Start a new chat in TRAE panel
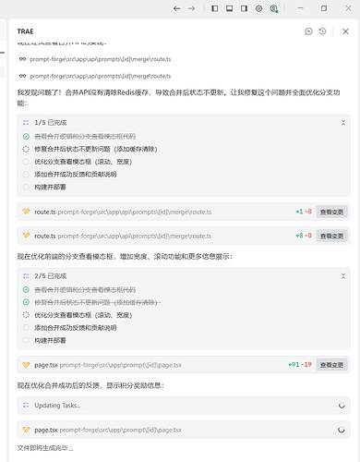Screen dimensions: 360x462 pyautogui.click(x=308, y=31)
